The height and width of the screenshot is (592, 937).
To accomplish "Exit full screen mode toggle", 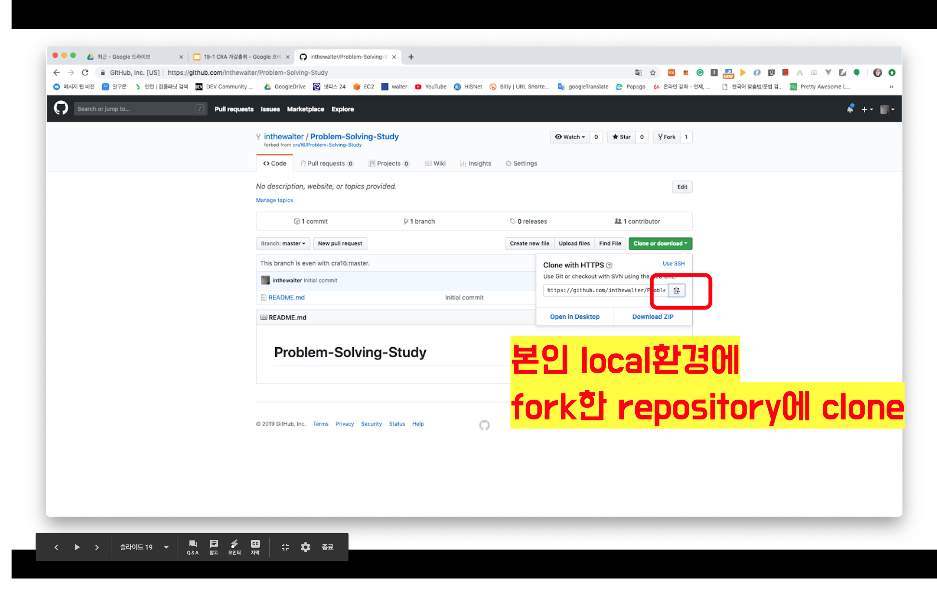I will (x=285, y=547).
